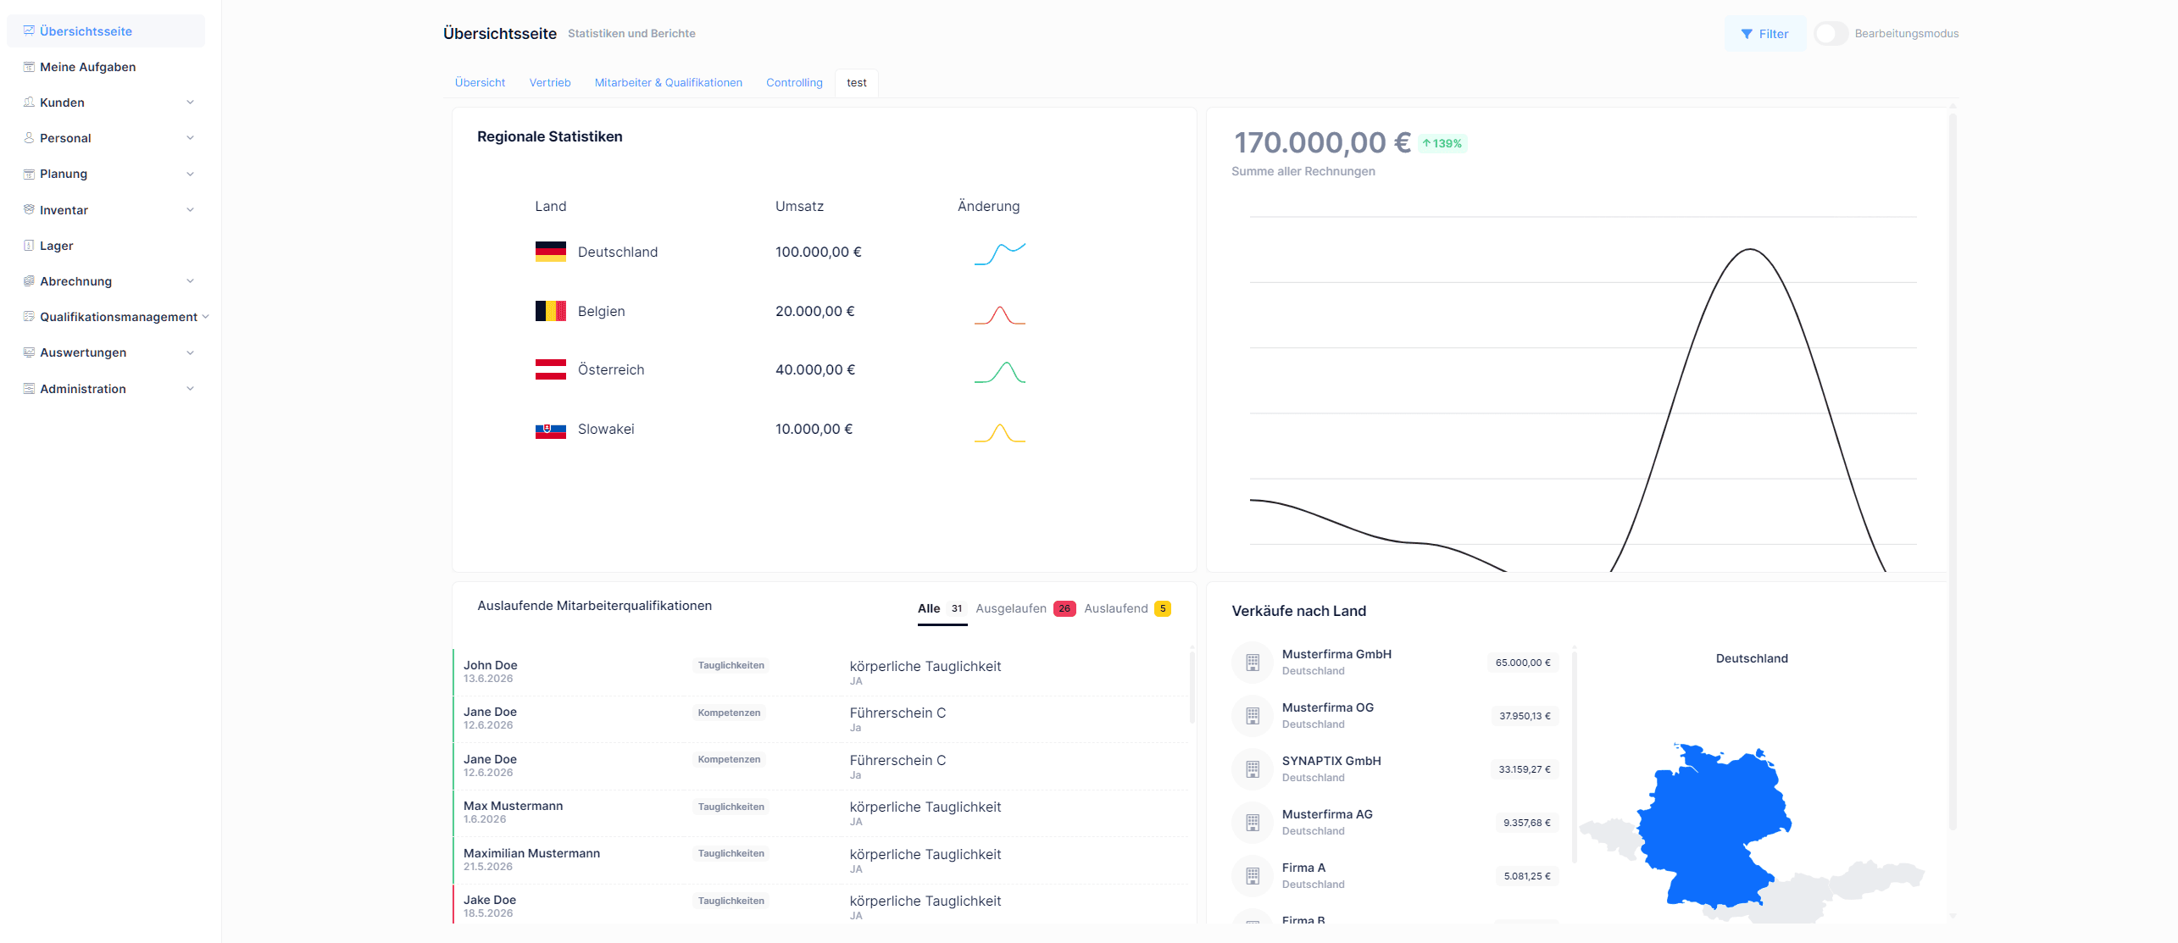2178x943 pixels.
Task: Click the Belgien red trend sparkline
Action: (x=1000, y=314)
